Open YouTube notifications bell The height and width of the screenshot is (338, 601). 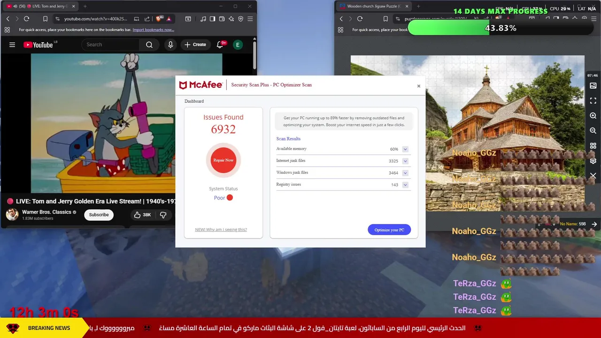[220, 45]
